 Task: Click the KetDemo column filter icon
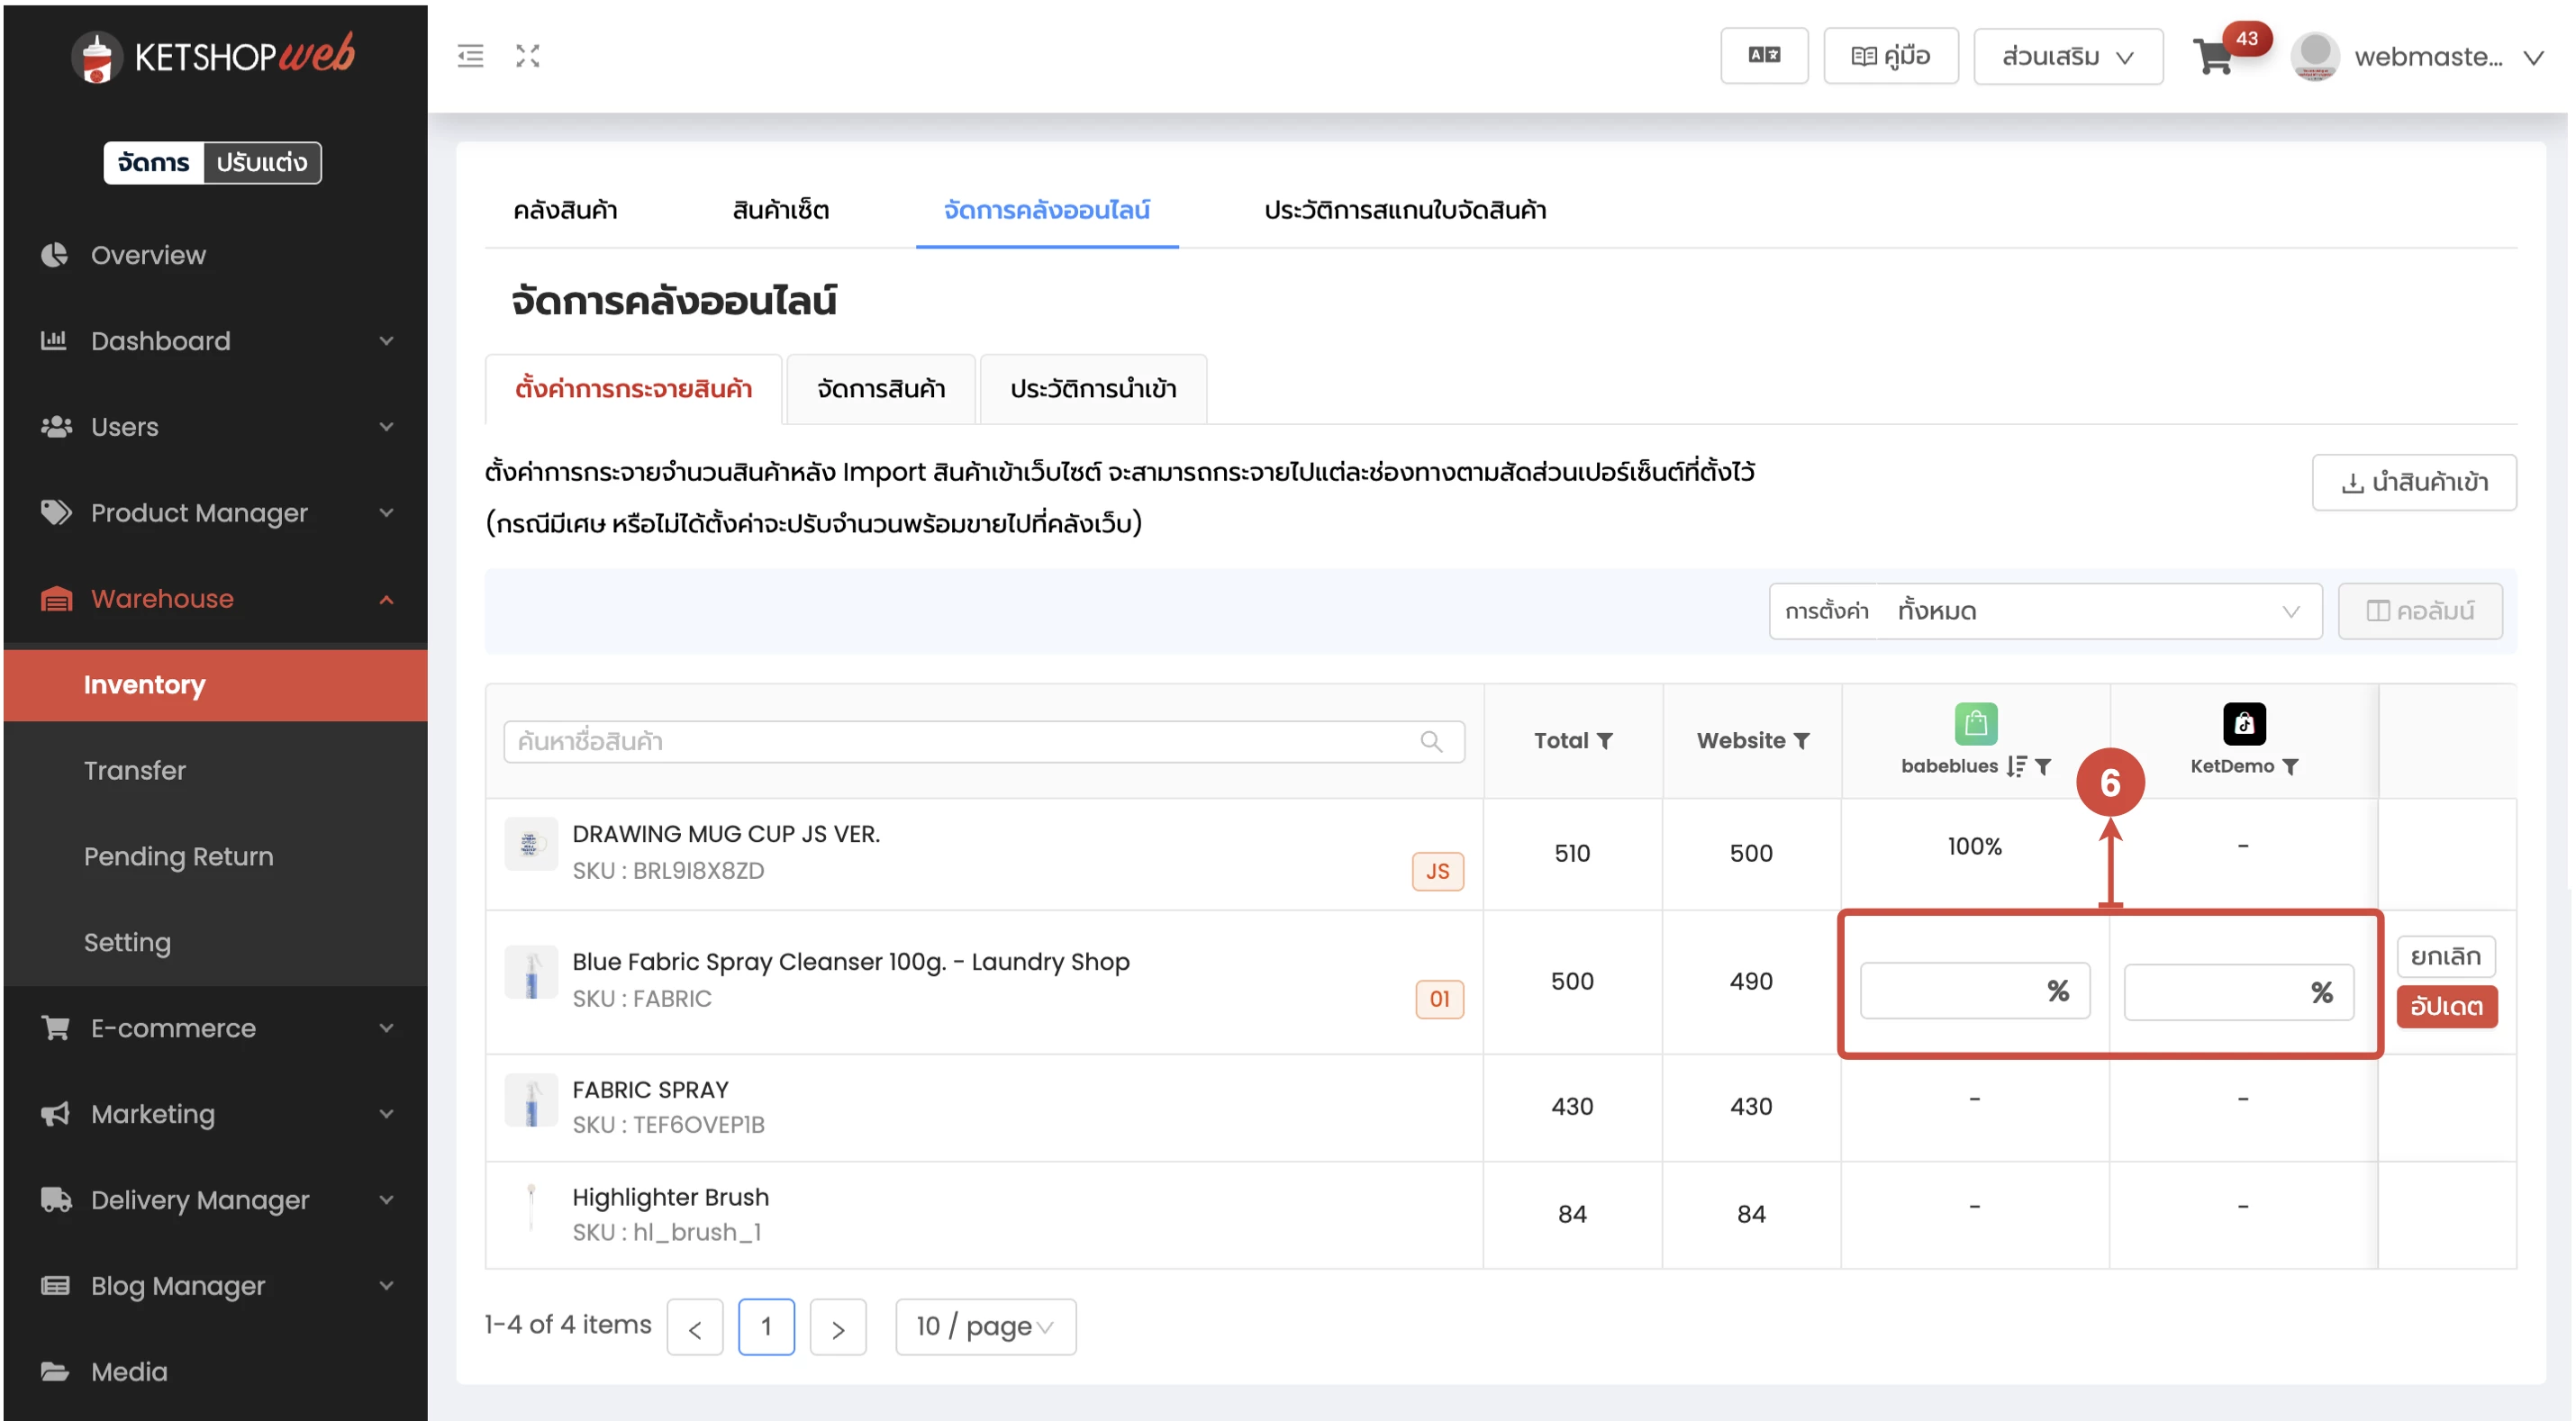coord(2291,767)
